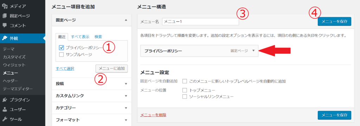The height and width of the screenshot is (126, 360).
Task: Click the メニューに追加 button
Action: pyautogui.click(x=111, y=68)
